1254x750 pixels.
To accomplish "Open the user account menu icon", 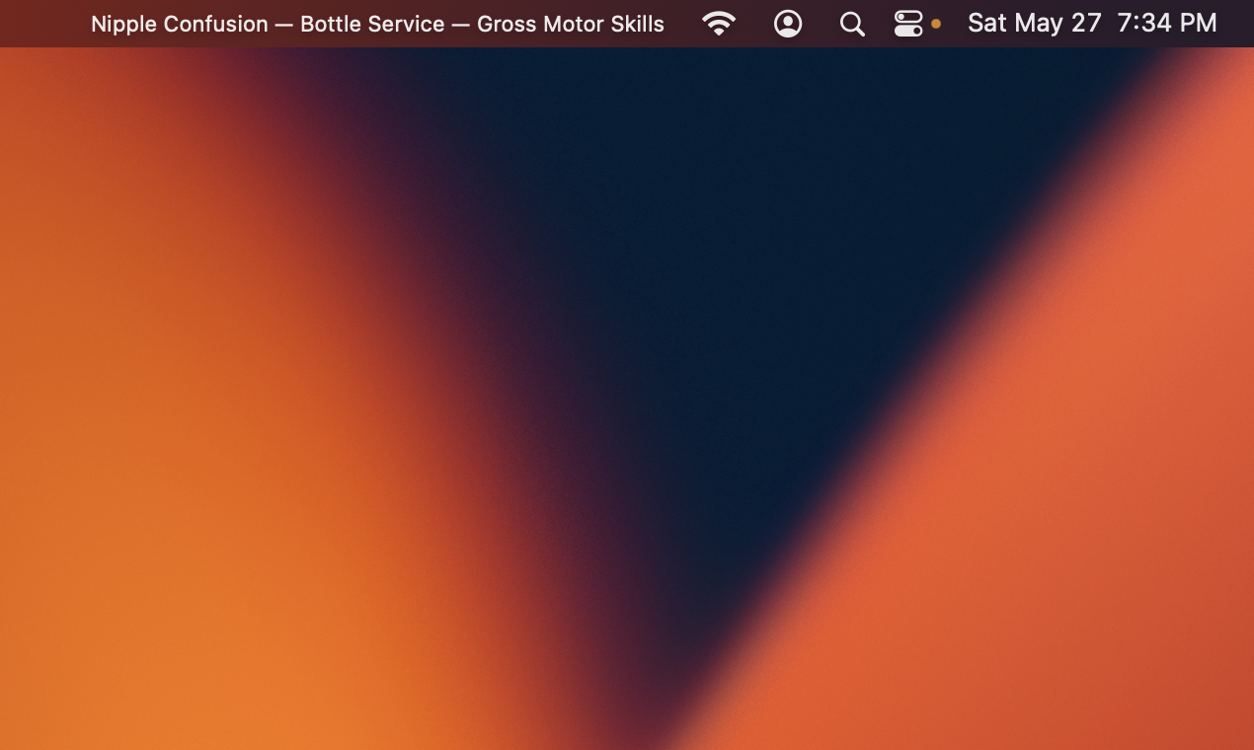I will pos(788,24).
